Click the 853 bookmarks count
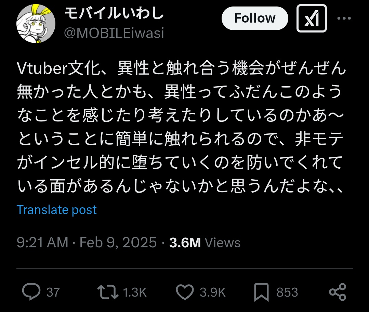This screenshot has width=369, height=312. (287, 292)
